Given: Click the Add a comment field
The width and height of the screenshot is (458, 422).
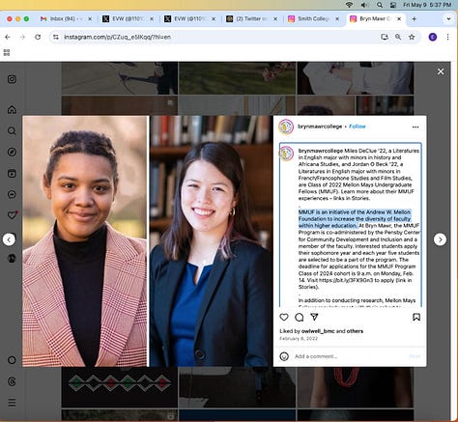Looking at the screenshot, I should tap(350, 356).
